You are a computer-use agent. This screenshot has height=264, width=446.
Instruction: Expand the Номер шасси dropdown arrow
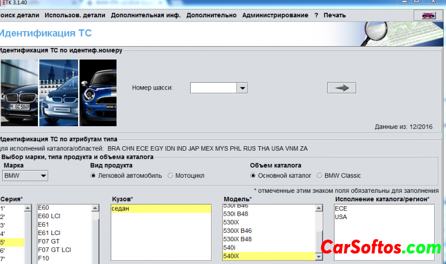242,88
